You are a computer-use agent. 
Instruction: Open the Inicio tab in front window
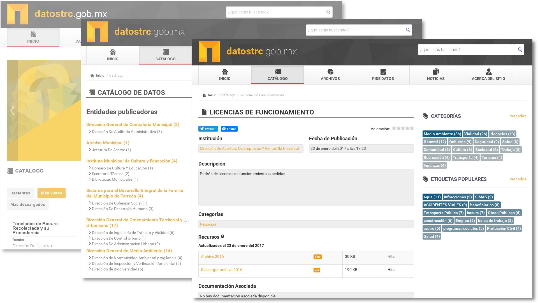click(x=225, y=75)
